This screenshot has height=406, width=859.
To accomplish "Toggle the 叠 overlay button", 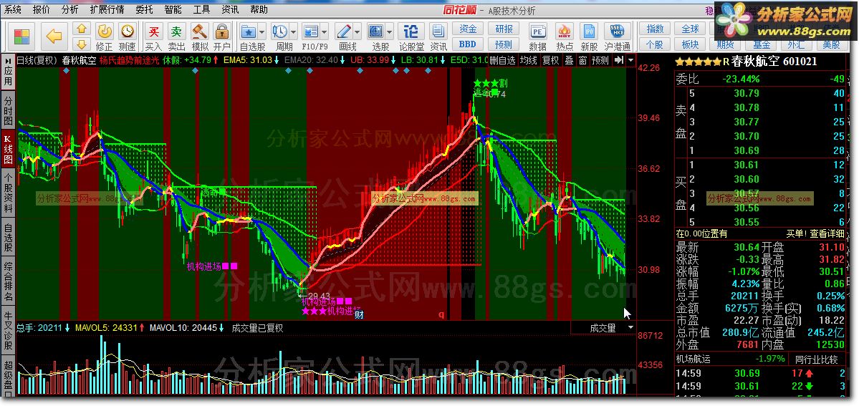I will click(x=569, y=60).
